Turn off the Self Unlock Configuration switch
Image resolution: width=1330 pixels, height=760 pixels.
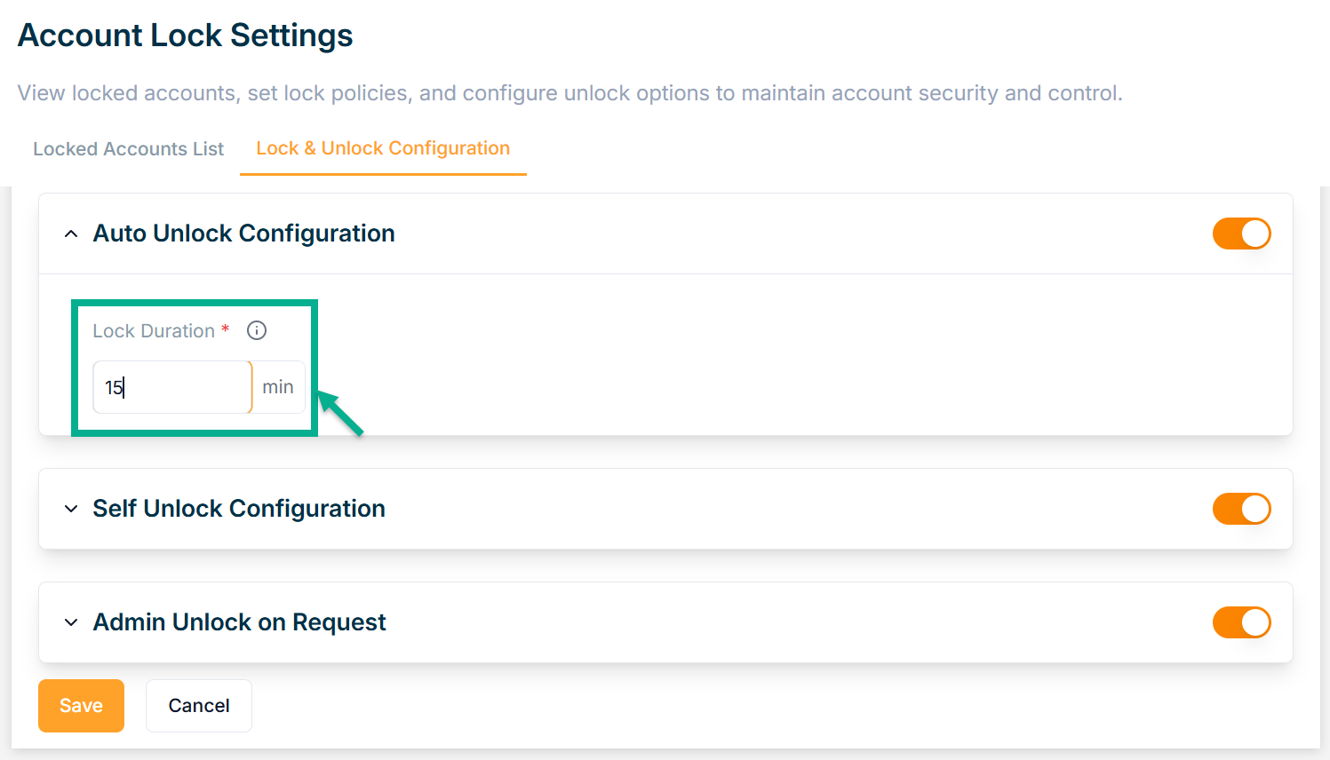(1241, 509)
